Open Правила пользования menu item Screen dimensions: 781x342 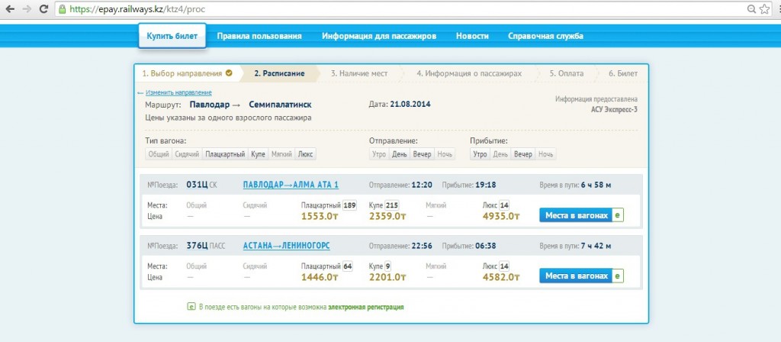(x=259, y=36)
